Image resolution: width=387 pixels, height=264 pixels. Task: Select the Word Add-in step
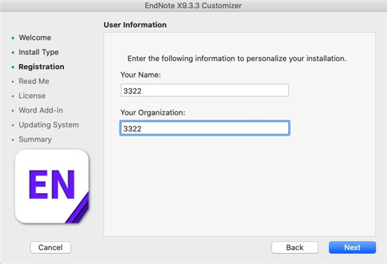click(41, 110)
